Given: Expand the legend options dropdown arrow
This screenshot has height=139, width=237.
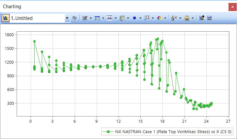Looking at the screenshot, I should 128,18.
